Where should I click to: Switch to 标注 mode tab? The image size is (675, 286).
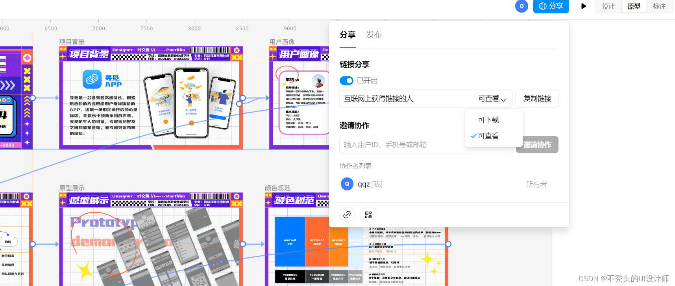click(x=659, y=6)
